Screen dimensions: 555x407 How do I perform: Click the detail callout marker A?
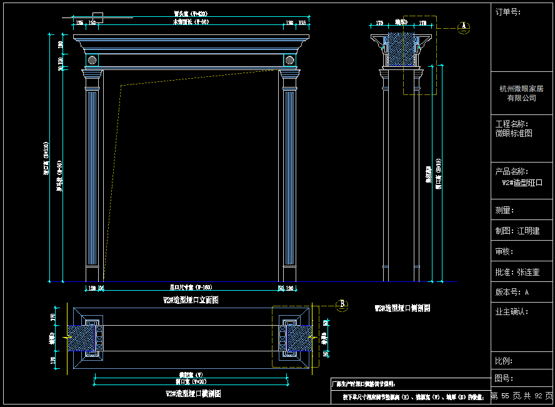tap(463, 26)
